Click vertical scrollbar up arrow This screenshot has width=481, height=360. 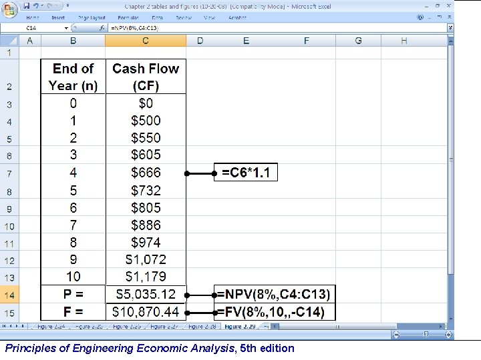pyautogui.click(x=451, y=41)
